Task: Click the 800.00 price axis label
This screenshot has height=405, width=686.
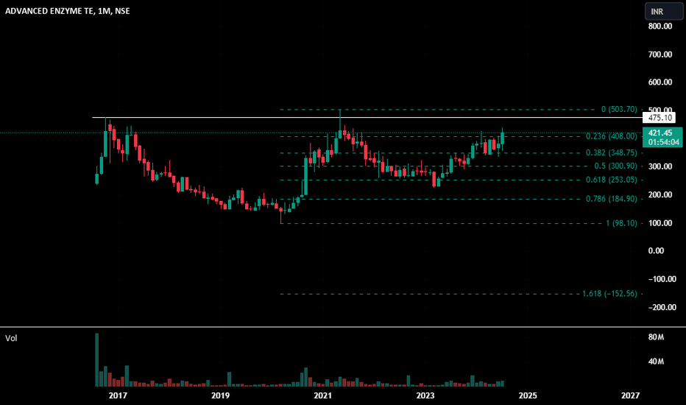Action: click(660, 27)
